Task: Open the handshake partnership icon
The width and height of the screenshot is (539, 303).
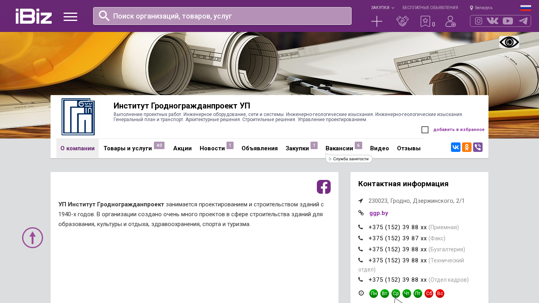Action: pos(402,21)
